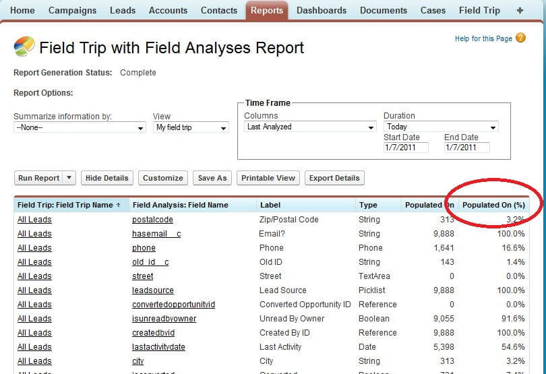
Task: Go to the Field Trip tab
Action: pyautogui.click(x=479, y=10)
